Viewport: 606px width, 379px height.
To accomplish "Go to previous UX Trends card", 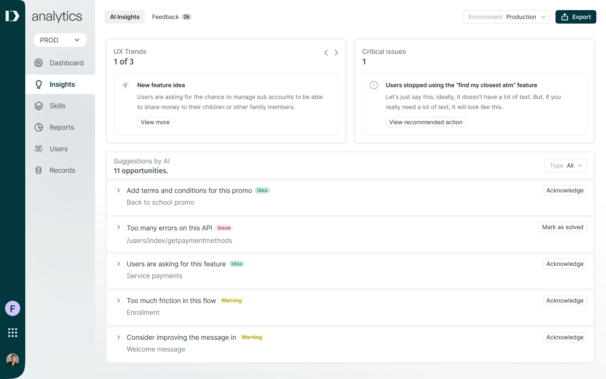I will pyautogui.click(x=326, y=53).
